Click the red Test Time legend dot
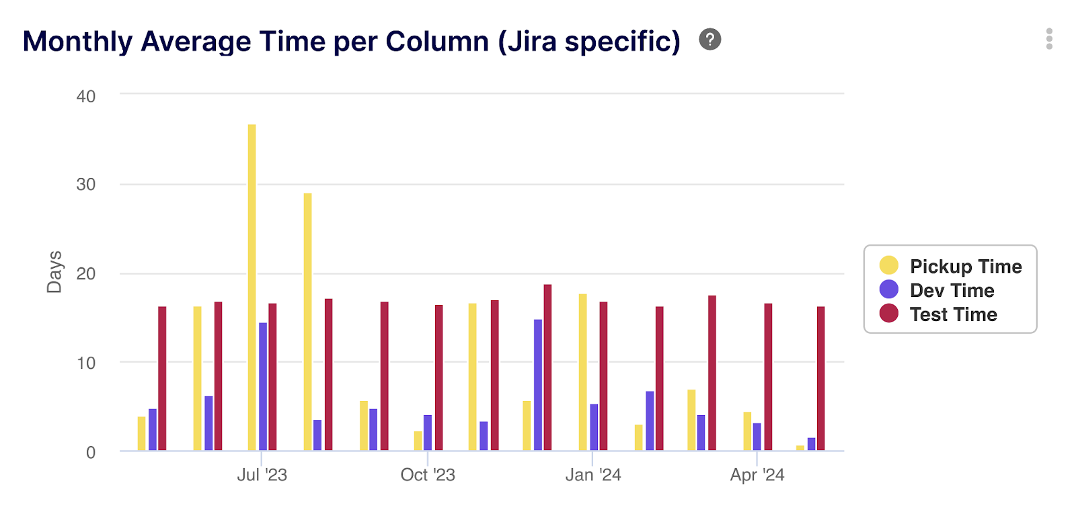 pyautogui.click(x=888, y=313)
